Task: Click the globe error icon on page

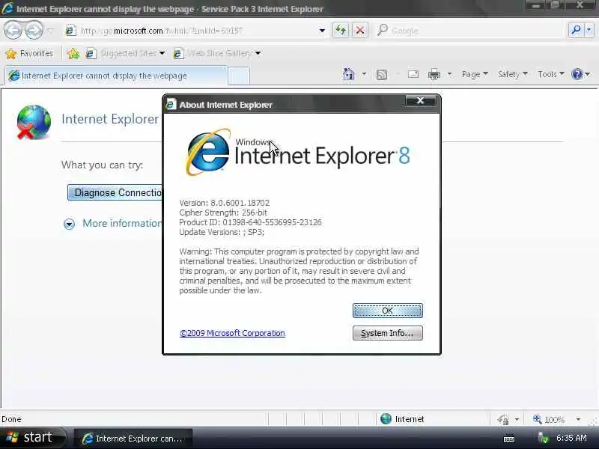Action: coord(34,122)
